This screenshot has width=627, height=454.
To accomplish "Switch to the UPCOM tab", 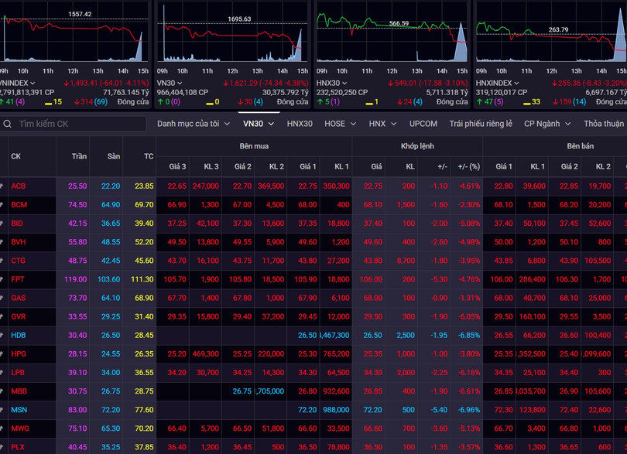I will 423,124.
